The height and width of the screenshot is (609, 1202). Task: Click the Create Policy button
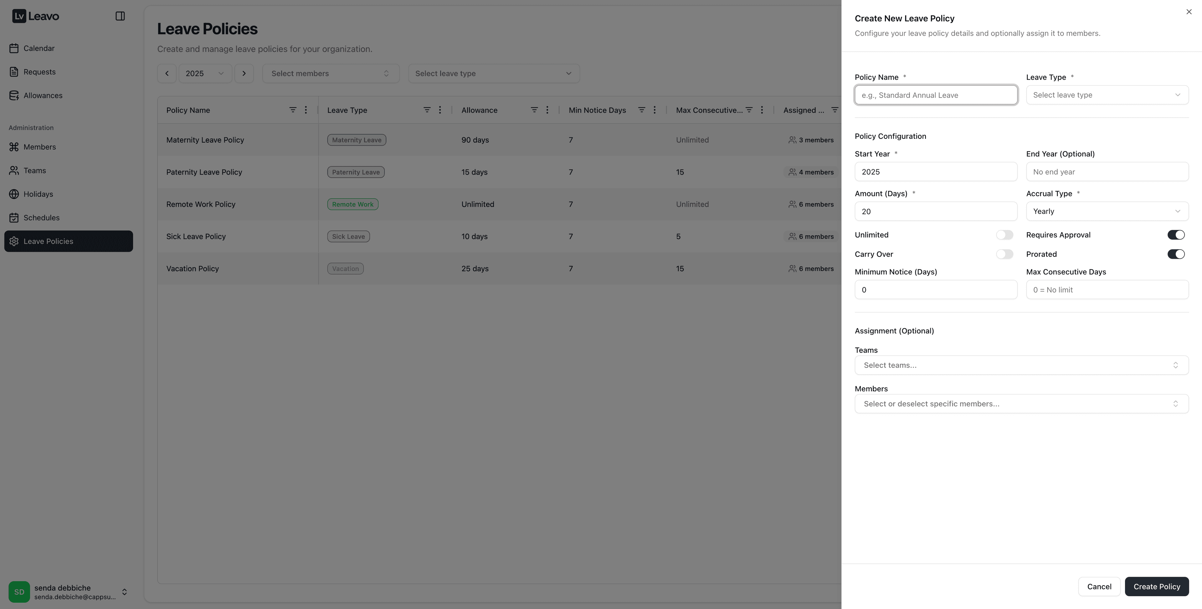coord(1156,586)
